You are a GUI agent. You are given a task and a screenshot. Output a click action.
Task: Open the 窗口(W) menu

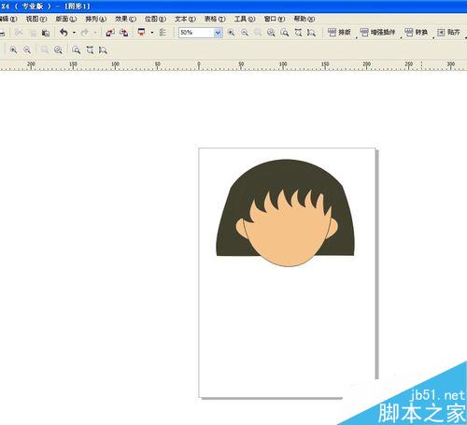pyautogui.click(x=275, y=19)
